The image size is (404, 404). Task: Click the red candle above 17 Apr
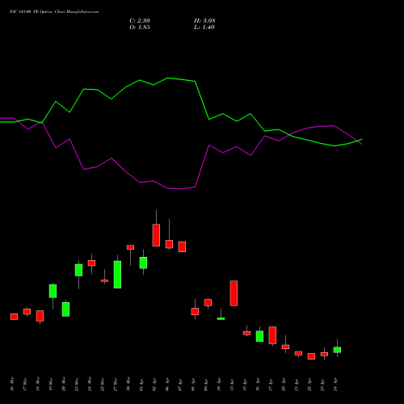272,335
